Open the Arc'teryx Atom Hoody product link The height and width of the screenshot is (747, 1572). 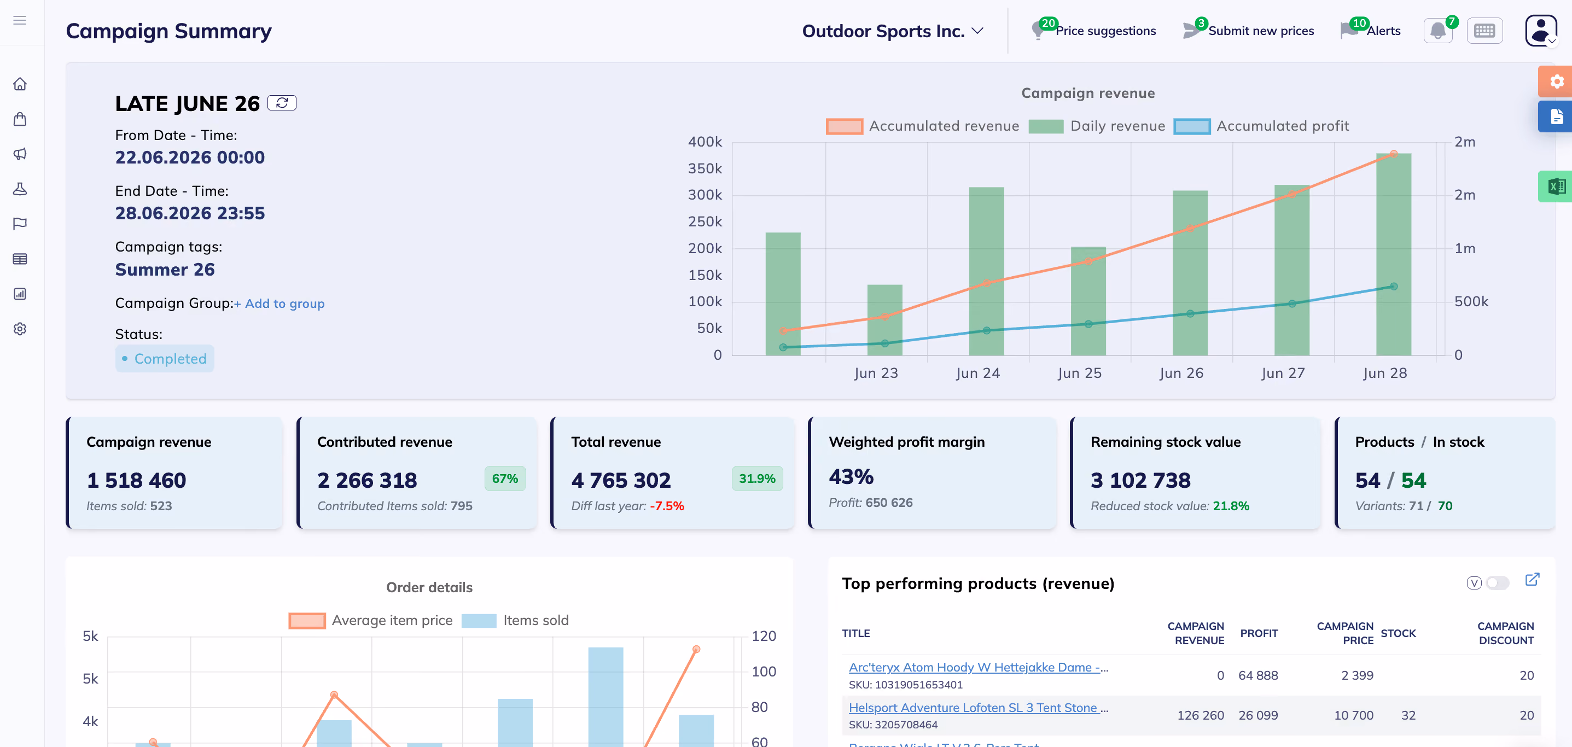click(978, 667)
